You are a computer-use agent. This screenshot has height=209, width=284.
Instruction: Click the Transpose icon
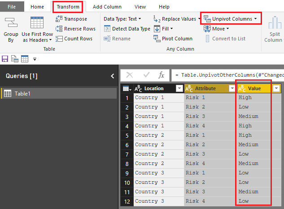click(59, 19)
